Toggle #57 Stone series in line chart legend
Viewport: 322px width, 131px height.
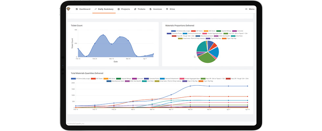click(96, 79)
